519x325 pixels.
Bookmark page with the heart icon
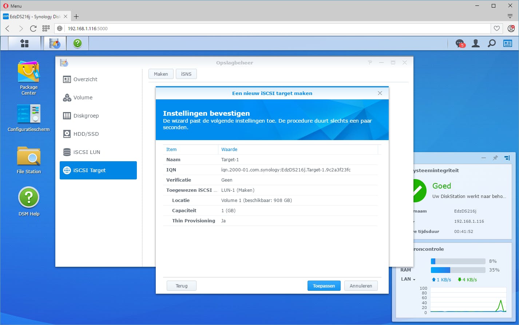click(x=496, y=28)
